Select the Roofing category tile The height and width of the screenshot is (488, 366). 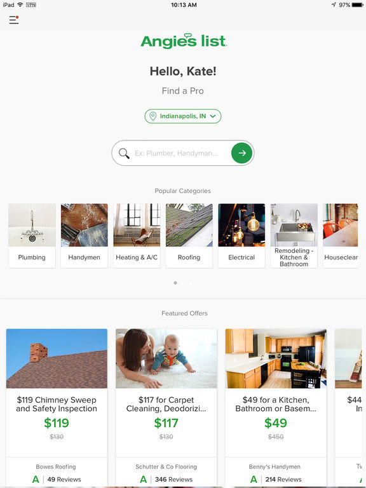(189, 236)
